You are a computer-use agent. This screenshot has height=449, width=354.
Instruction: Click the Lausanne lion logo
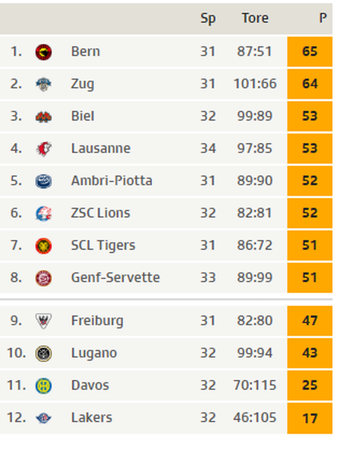[44, 149]
